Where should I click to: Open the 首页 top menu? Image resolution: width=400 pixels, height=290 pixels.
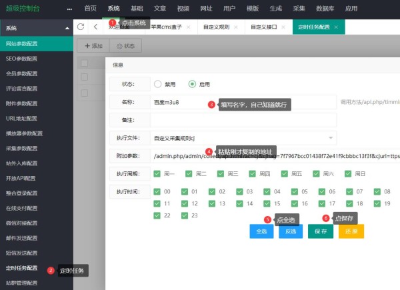90,9
